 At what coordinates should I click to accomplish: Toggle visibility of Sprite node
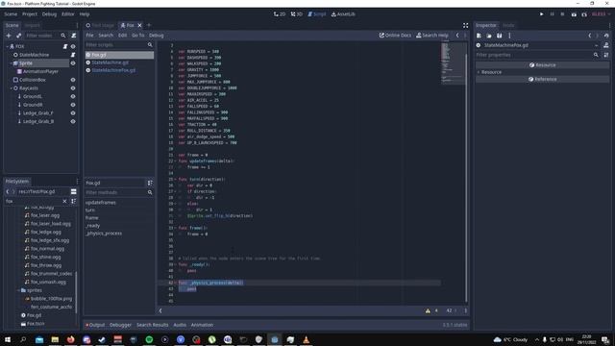[x=73, y=62]
